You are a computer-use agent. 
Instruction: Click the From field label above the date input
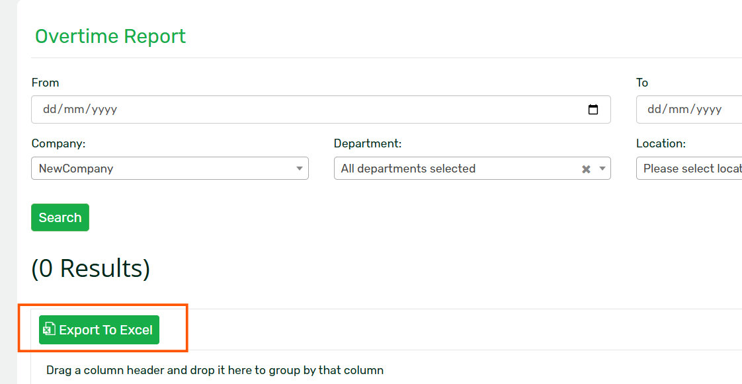pos(45,83)
